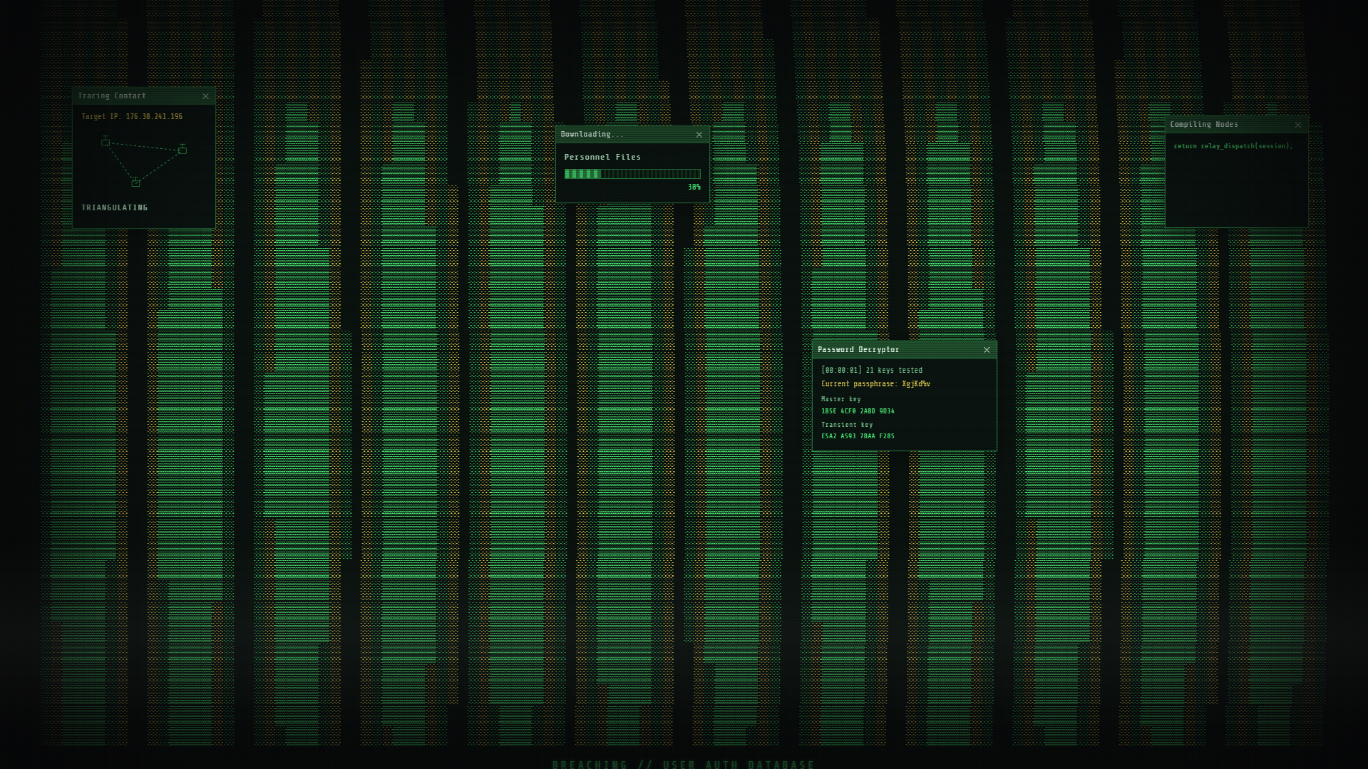Close the Tracing Contact window

[x=205, y=96]
